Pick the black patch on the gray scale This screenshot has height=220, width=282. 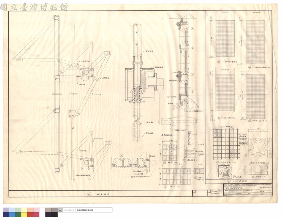(x=55, y=214)
